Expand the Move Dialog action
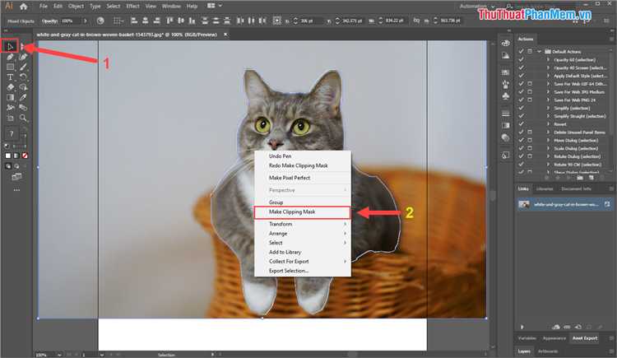The width and height of the screenshot is (617, 358). (x=548, y=140)
